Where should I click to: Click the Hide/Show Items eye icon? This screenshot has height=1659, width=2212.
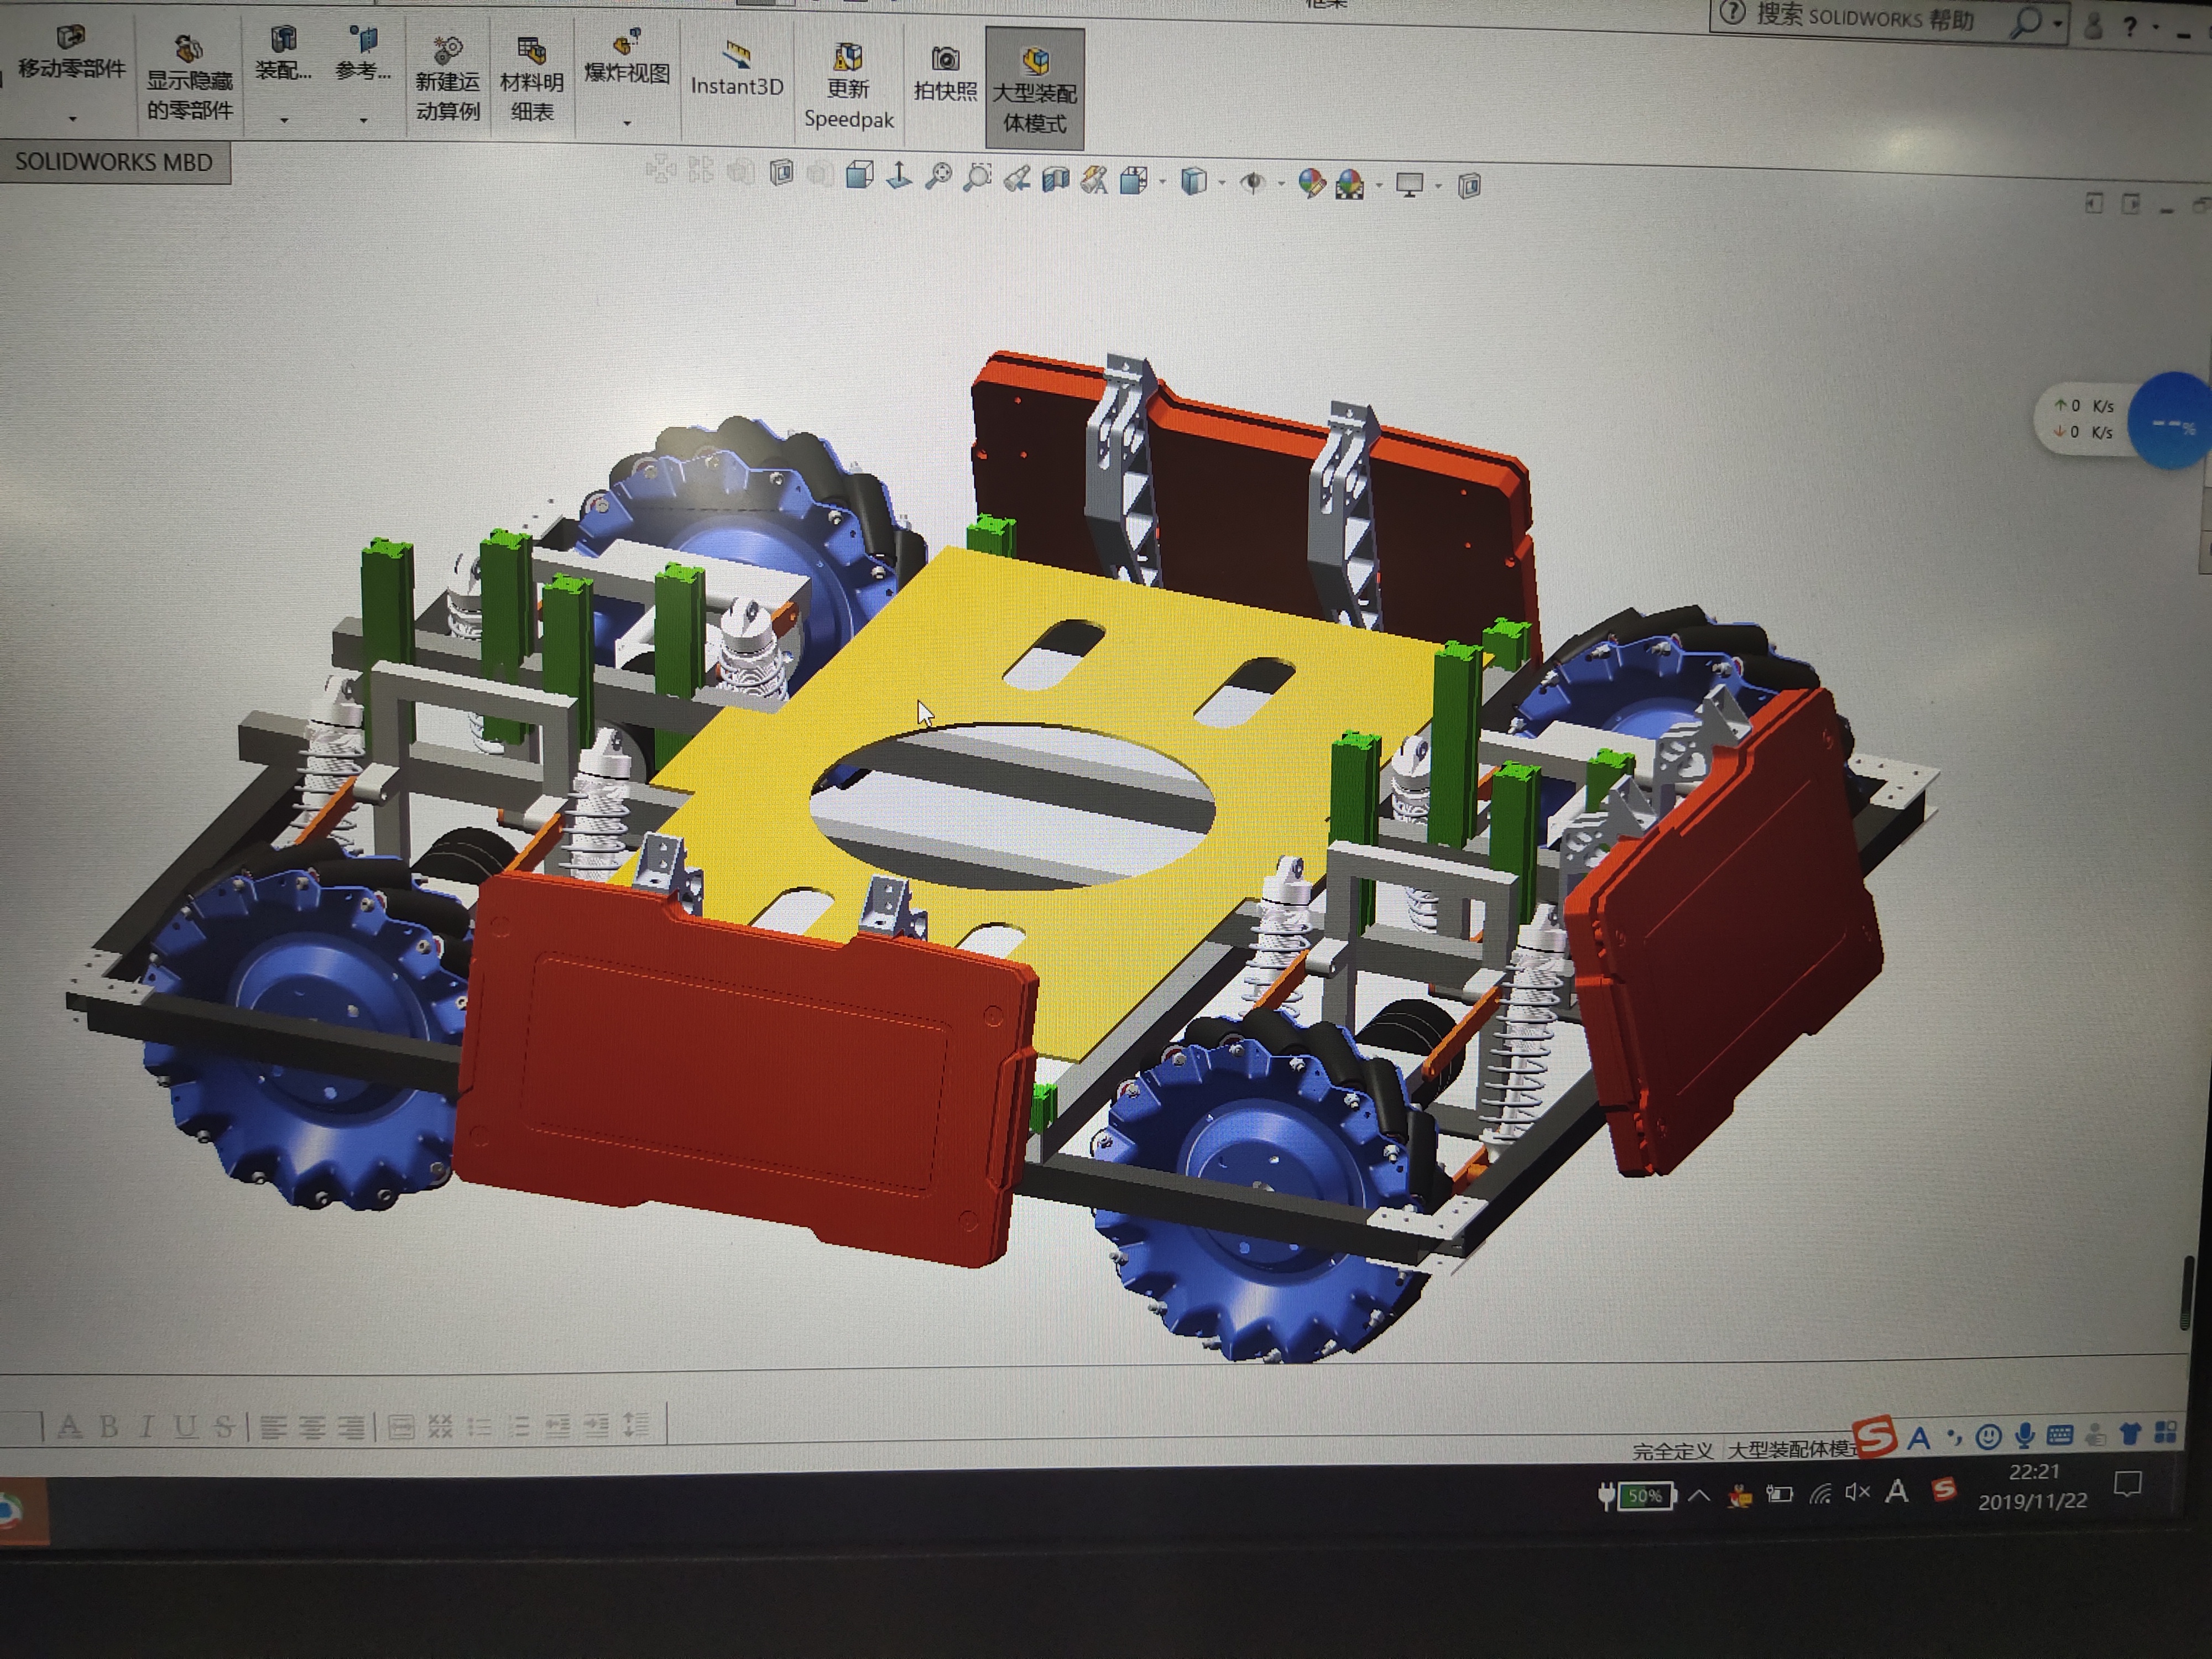point(1252,183)
